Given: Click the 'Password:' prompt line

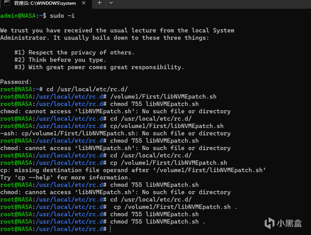Looking at the screenshot, I should [x=16, y=82].
